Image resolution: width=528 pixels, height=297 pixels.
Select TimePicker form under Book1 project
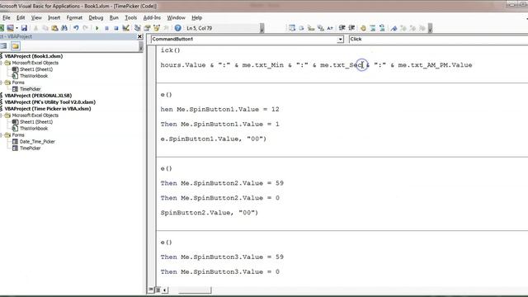pyautogui.click(x=30, y=89)
